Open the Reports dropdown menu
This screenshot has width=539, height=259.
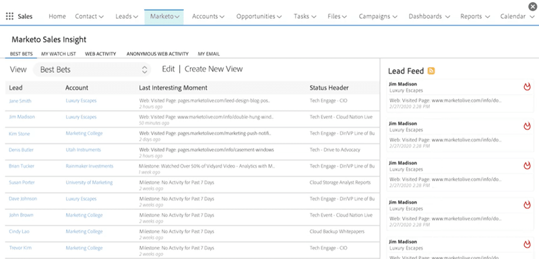(x=487, y=16)
